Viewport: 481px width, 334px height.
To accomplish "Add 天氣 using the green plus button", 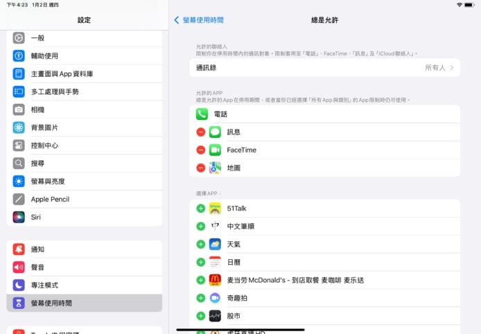I will click(x=200, y=244).
